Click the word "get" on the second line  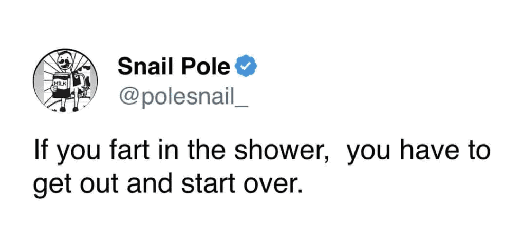coord(50,182)
